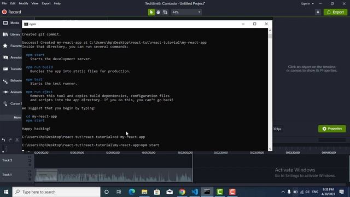
Task: Open the Export menu in menu bar
Action: (x=46, y=3)
